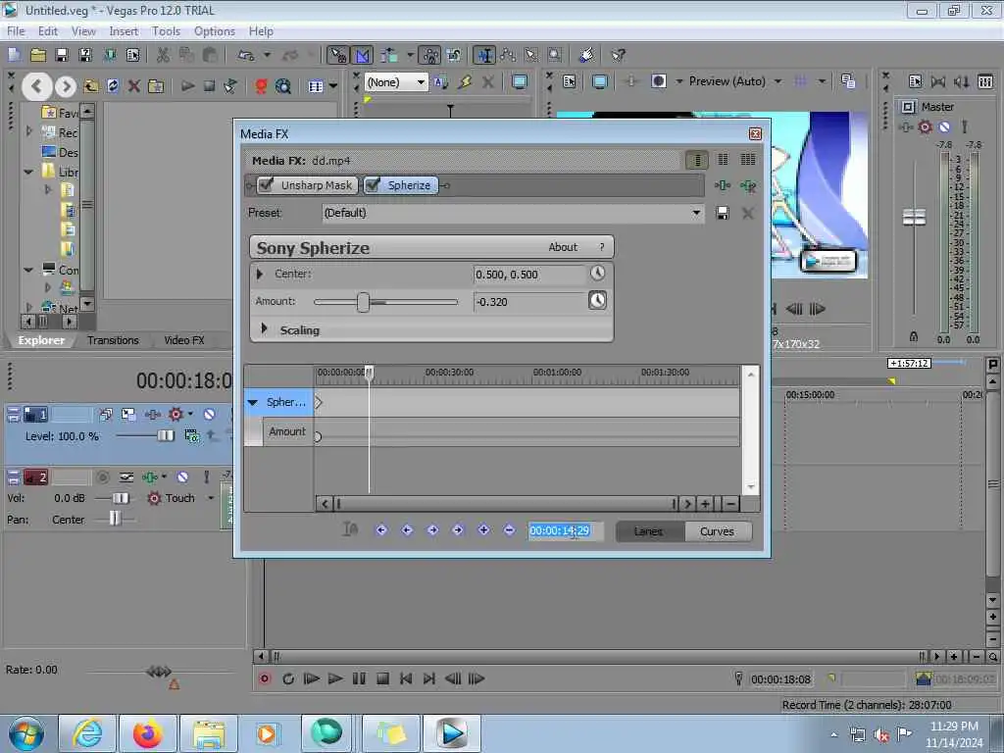1004x753 pixels.
Task: Click the Open folder icon in main toolbar
Action: 38,55
